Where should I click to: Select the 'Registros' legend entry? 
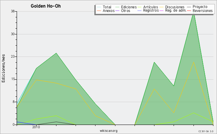tap(151, 11)
